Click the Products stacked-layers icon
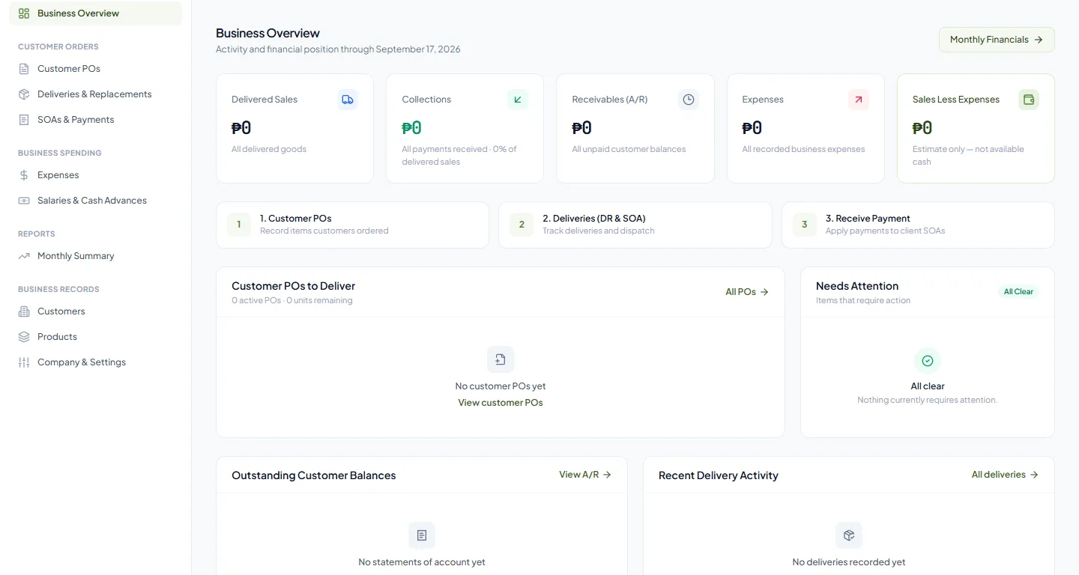Screen dimensions: 1079x575 24,337
